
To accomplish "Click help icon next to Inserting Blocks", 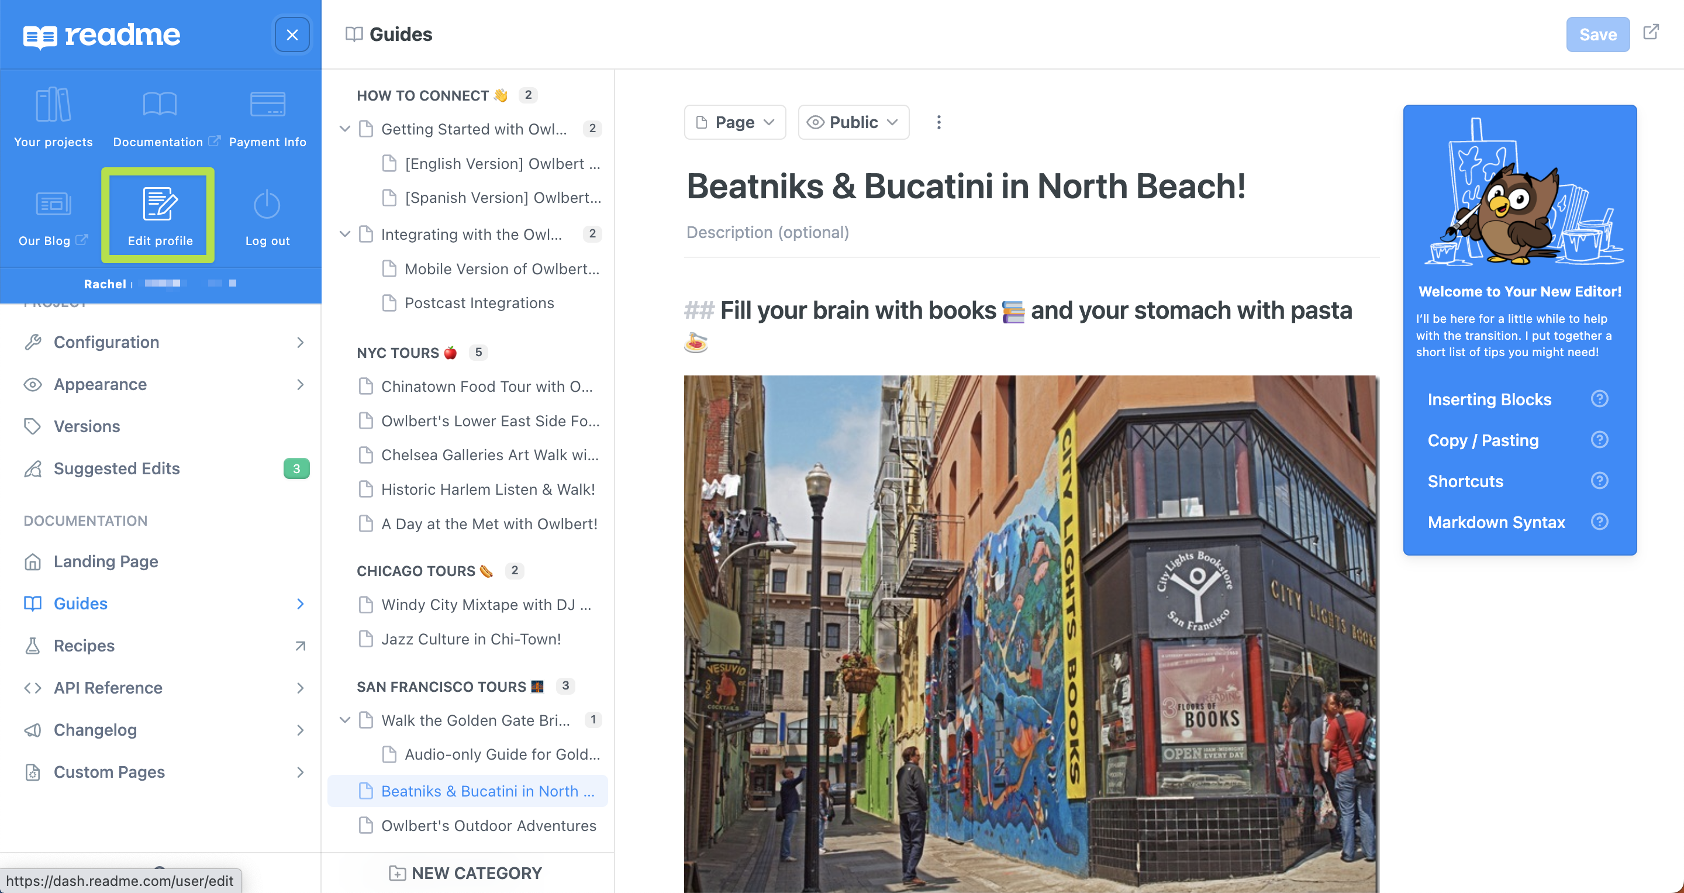I will (x=1599, y=399).
